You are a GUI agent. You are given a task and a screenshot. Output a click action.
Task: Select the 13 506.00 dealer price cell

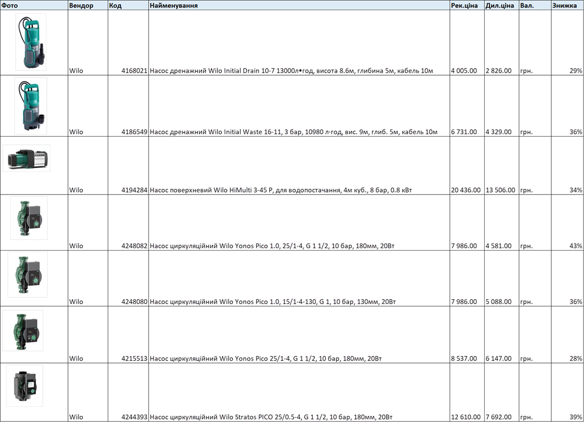(500, 190)
